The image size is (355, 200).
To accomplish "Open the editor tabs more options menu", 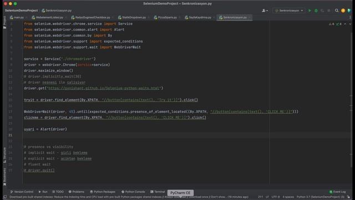I will click(x=350, y=17).
